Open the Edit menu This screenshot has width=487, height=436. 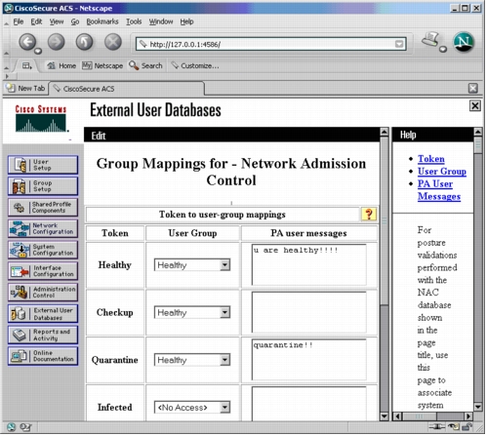point(36,21)
